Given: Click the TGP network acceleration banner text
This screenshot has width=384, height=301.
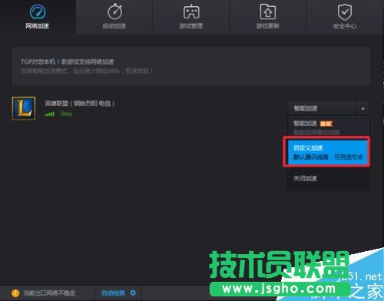Looking at the screenshot, I should click(x=68, y=61).
